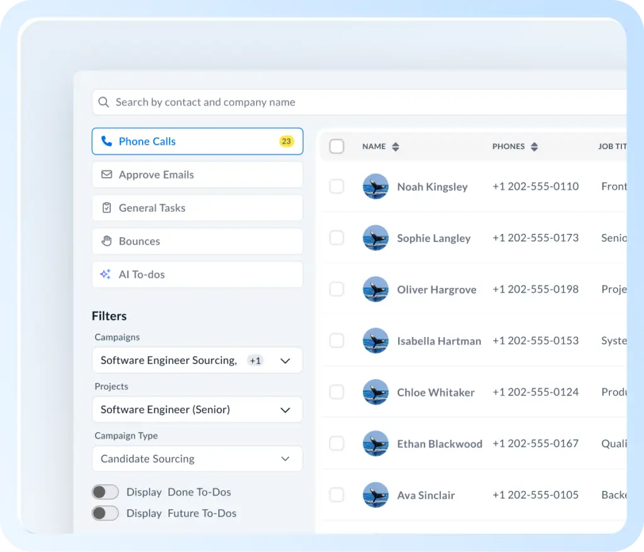Check the box for Chloe Whitaker
Viewport: 644px width, 552px height.
click(337, 392)
